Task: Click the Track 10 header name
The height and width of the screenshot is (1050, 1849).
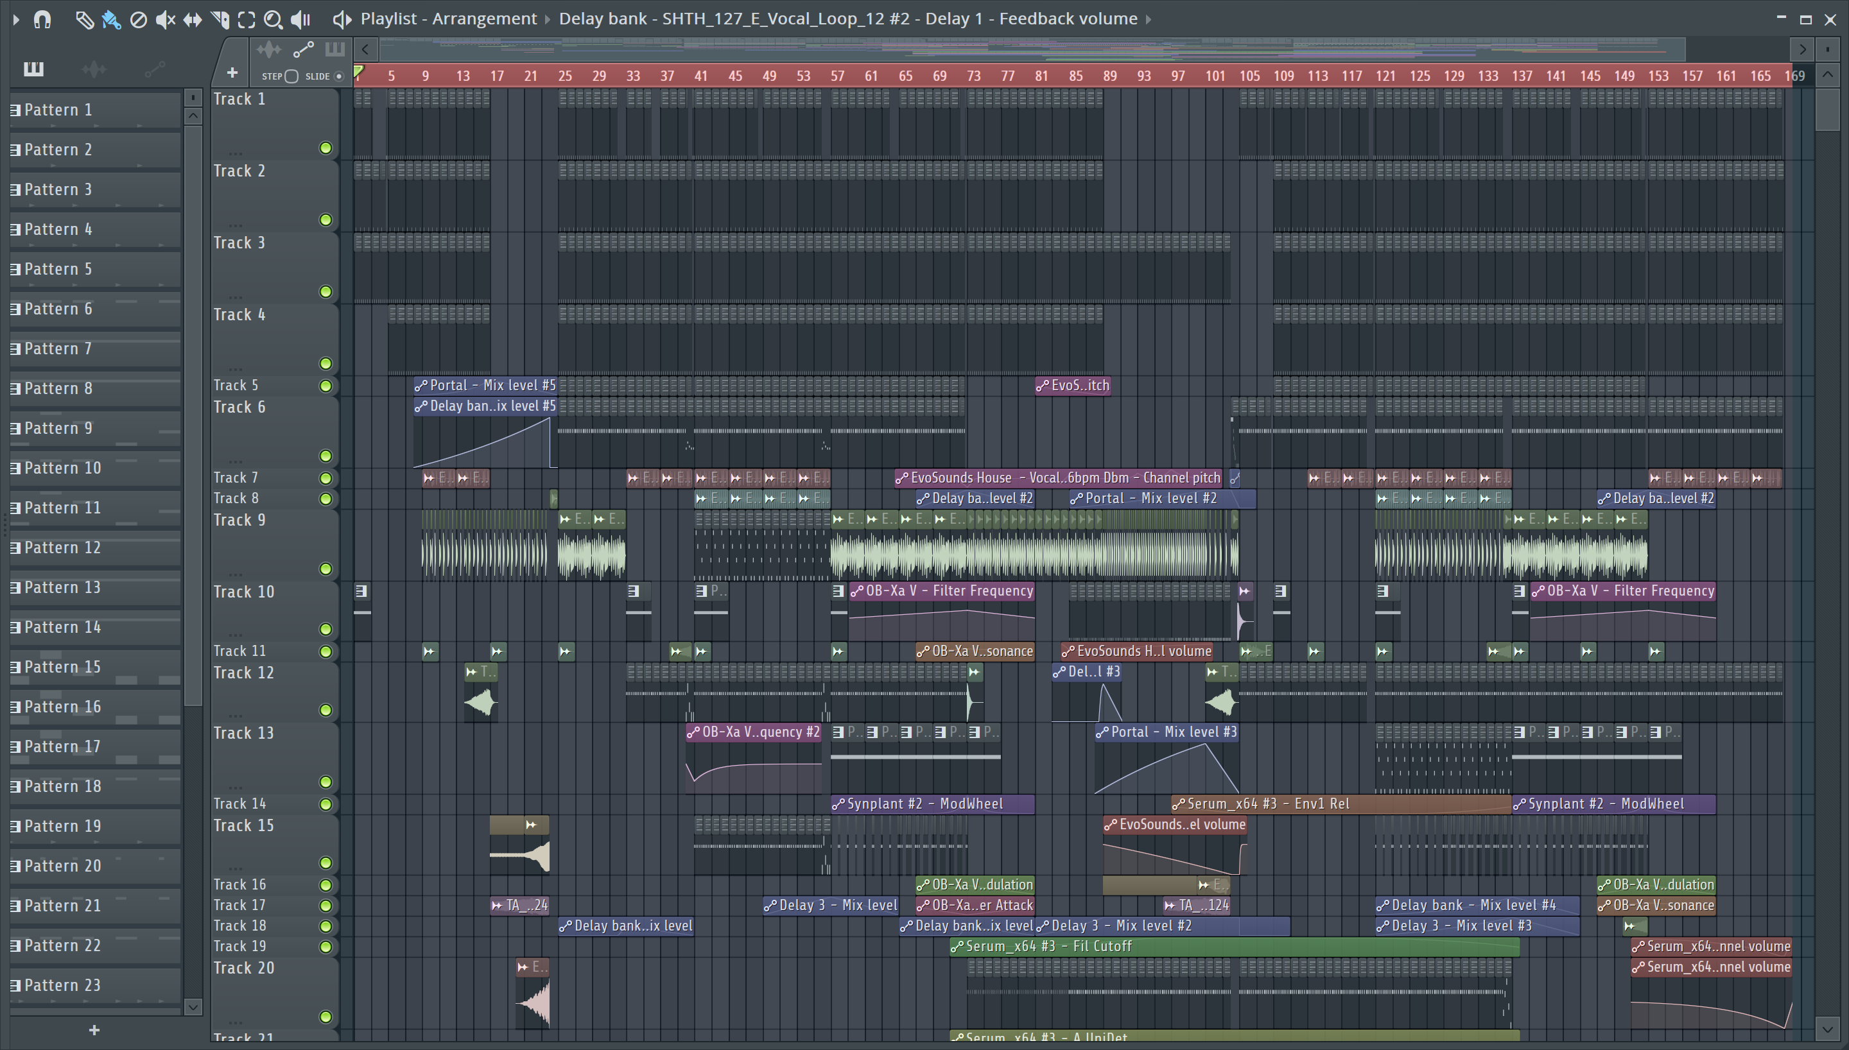Action: tap(244, 592)
